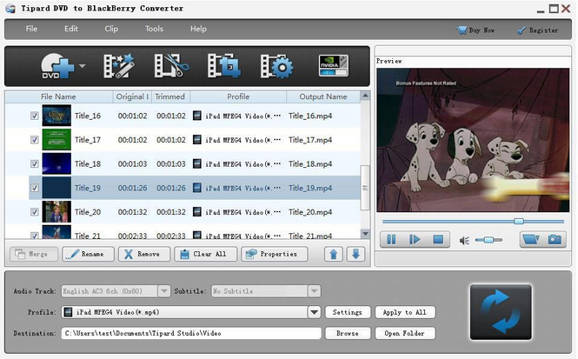Toggle the Title_21 checkbox
Viewport: 578px width, 359px height.
(34, 236)
